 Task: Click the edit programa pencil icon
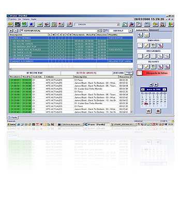[146, 56]
